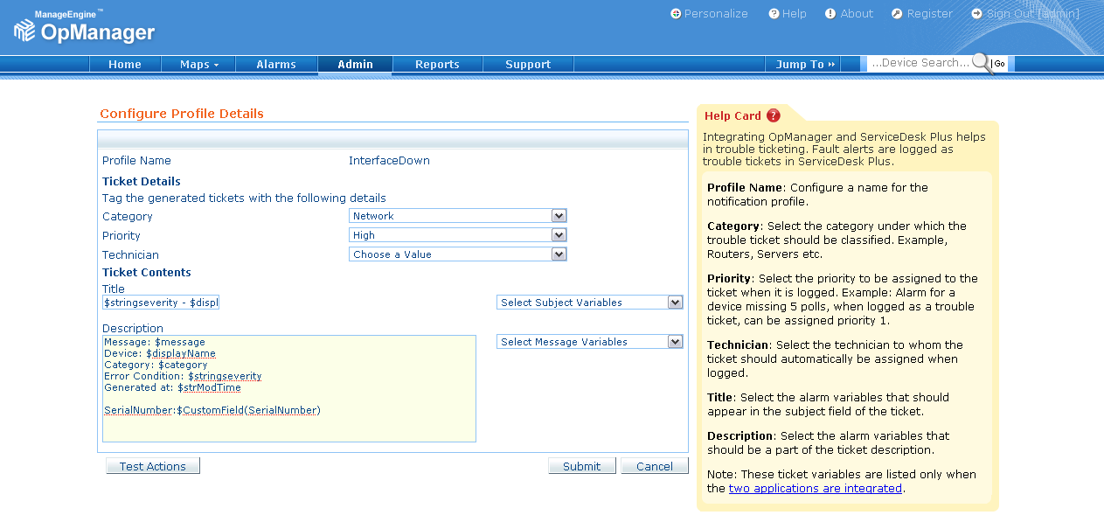Click the OpManager logo icon
1104x529 pixels.
tap(26, 31)
